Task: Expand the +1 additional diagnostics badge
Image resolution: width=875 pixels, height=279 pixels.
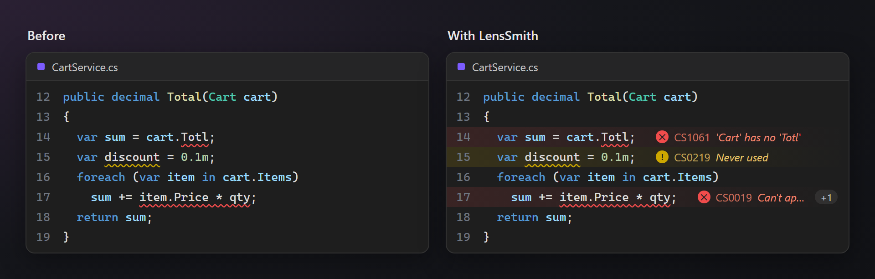Action: (x=826, y=197)
